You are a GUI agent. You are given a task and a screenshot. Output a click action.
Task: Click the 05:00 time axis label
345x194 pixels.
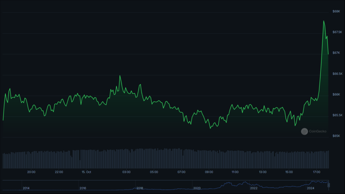[154, 172]
